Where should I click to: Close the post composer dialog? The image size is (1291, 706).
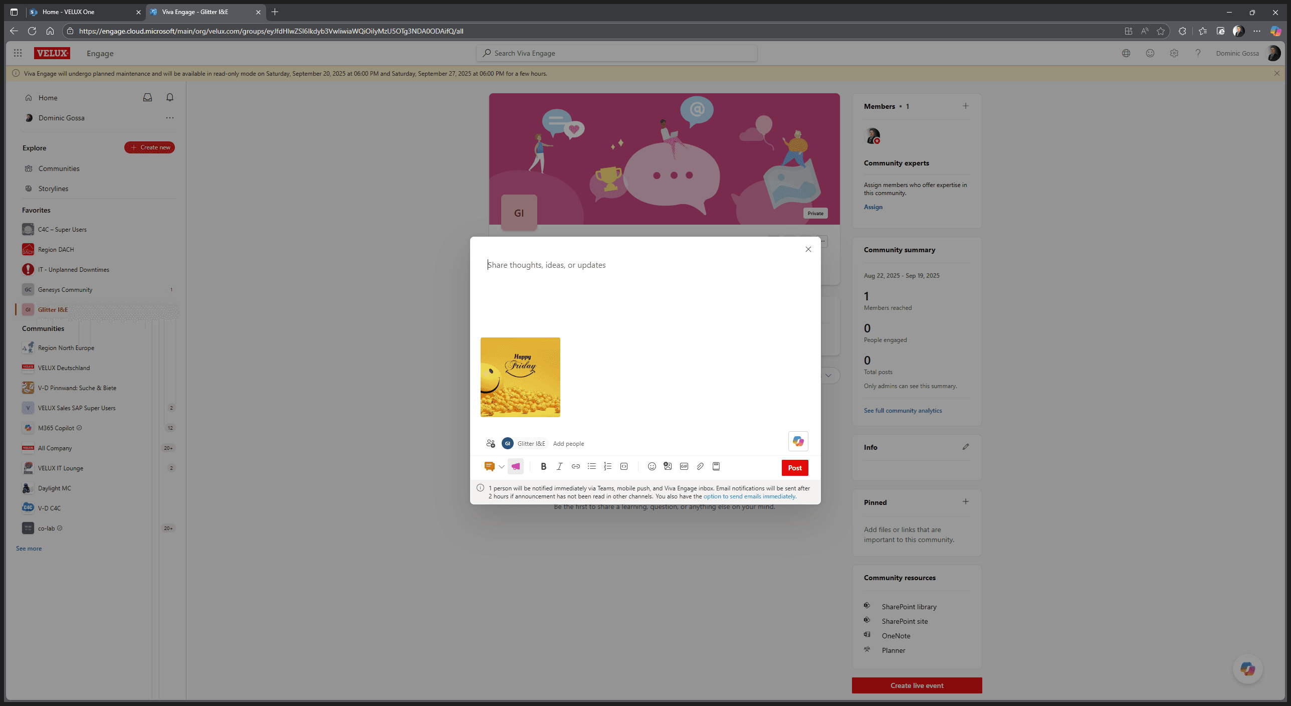point(808,249)
